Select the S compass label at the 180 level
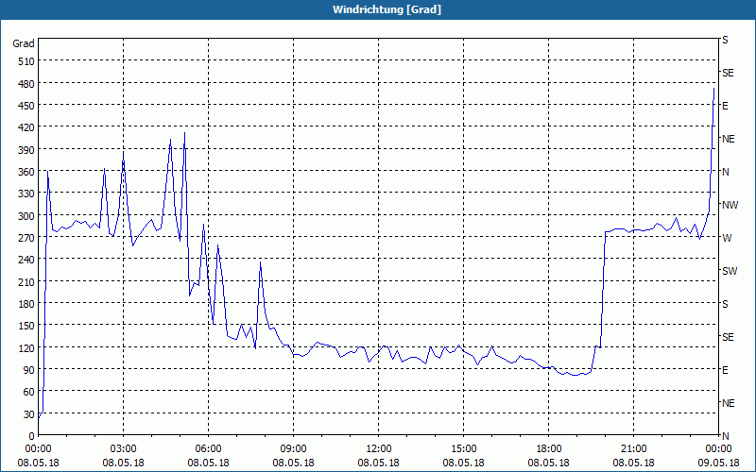Screen dimensions: 756x472 pyautogui.click(x=725, y=304)
